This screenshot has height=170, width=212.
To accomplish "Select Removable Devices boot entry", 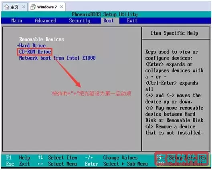I will 42,39.
